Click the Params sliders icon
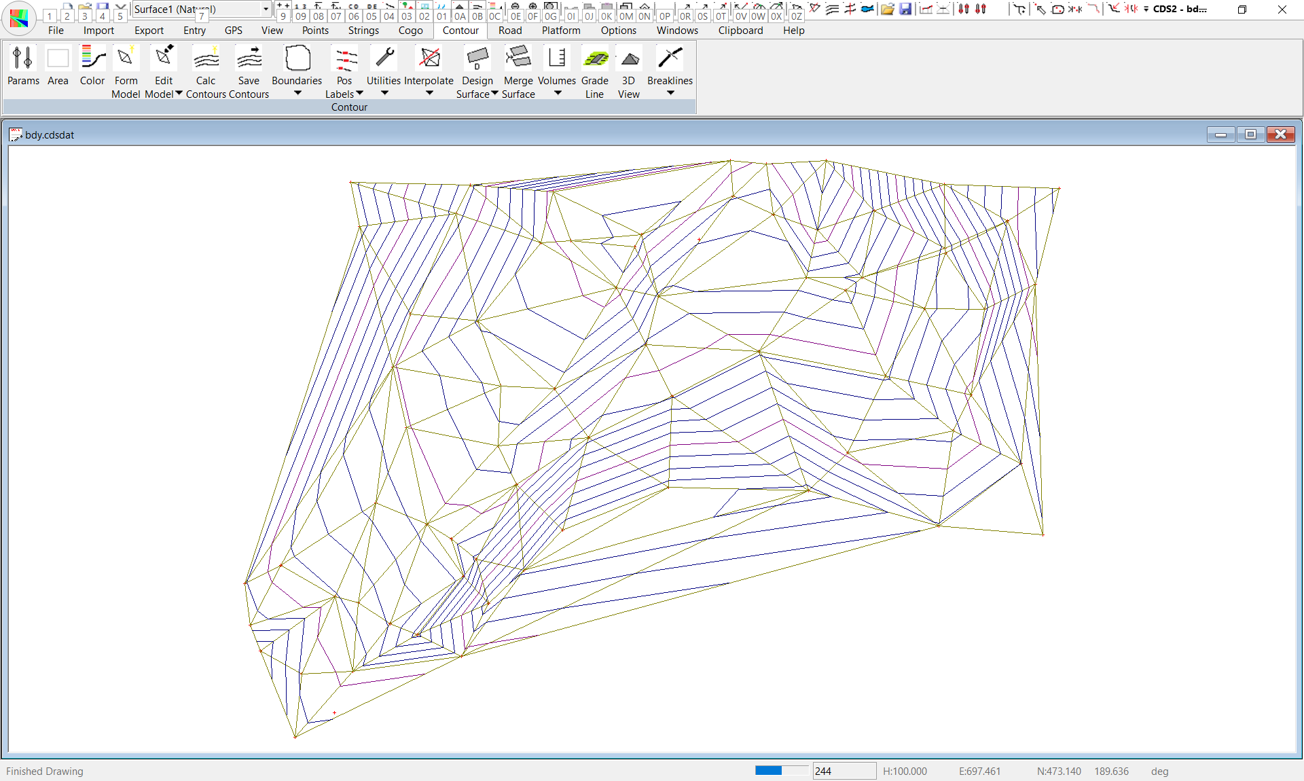 coord(23,59)
